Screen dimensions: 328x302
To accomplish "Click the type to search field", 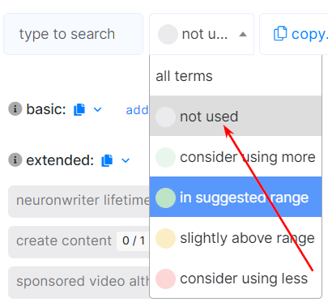I will [x=73, y=34].
